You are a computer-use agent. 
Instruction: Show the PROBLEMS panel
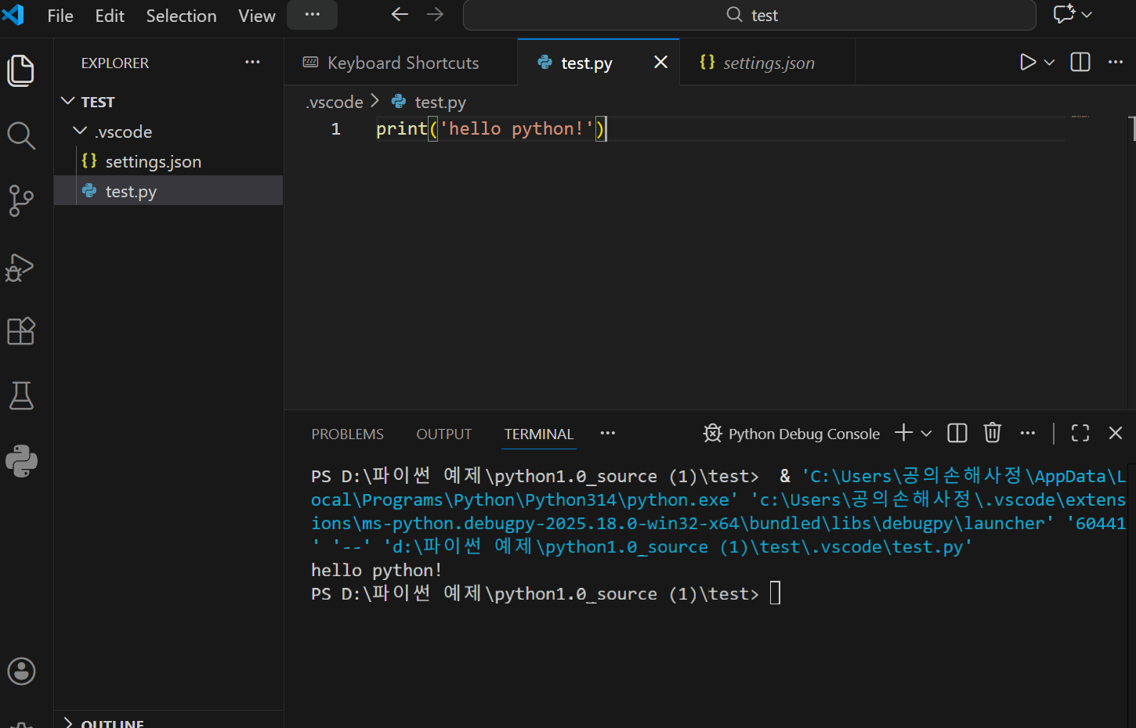(x=347, y=434)
